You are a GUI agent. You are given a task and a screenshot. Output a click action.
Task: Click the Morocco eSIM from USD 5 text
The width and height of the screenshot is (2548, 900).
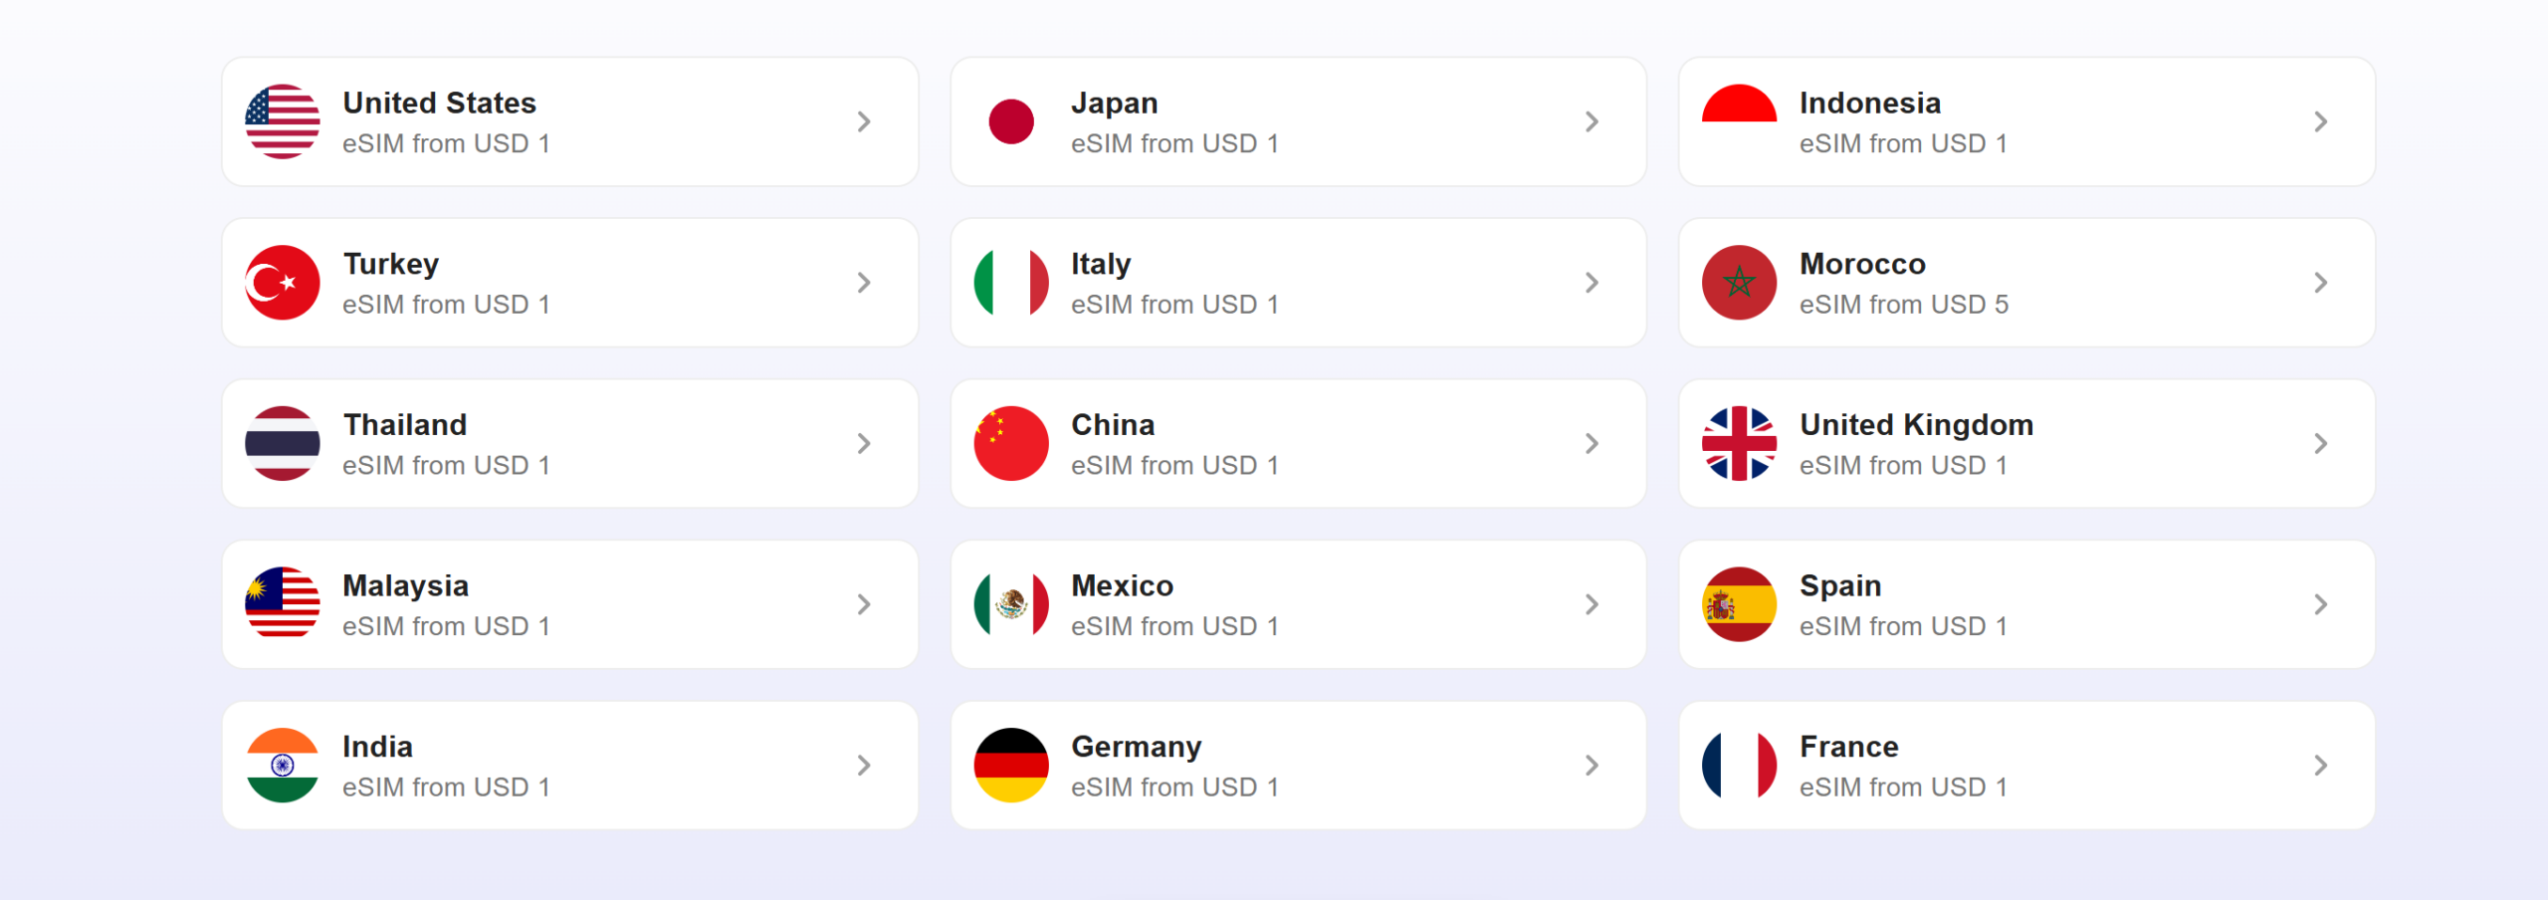pos(1903,305)
